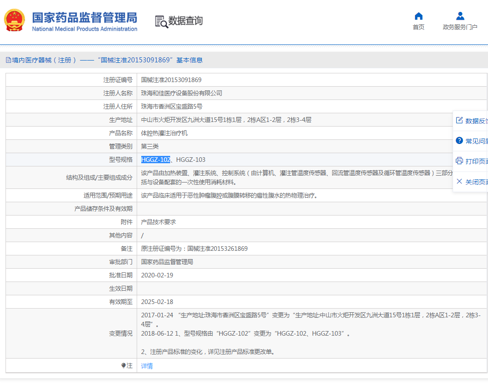Click the 生效日期 row label
The width and height of the screenshot is (488, 387).
(x=121, y=288)
